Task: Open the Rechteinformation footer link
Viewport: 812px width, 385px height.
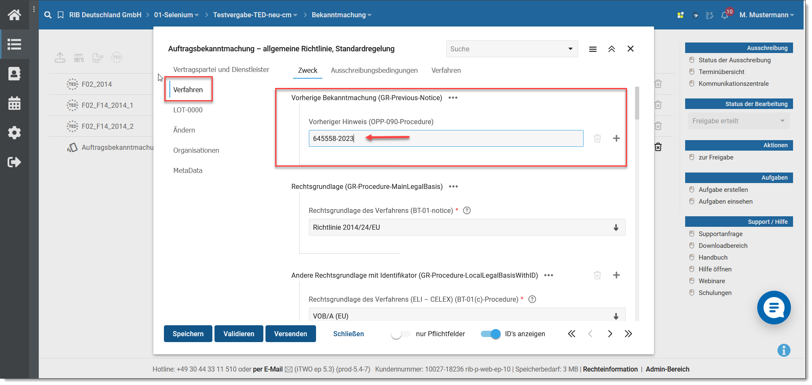Action: [x=610, y=369]
